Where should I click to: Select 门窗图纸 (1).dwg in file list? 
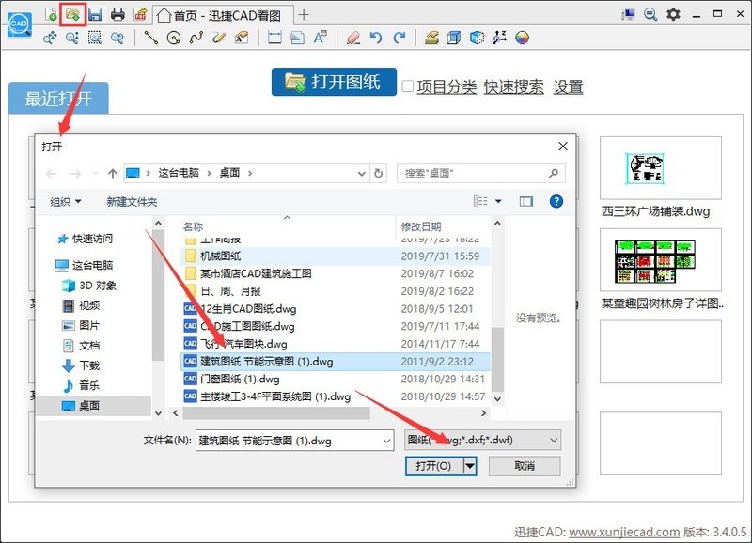click(242, 380)
